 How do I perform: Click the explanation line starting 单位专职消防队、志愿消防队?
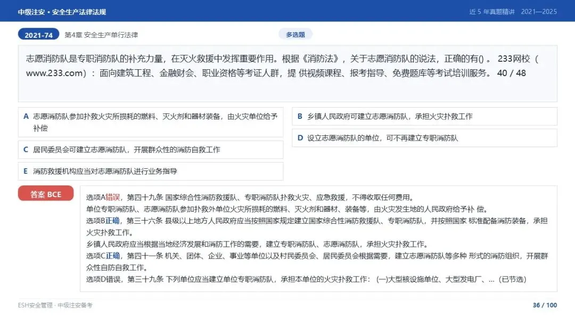pos(287,209)
